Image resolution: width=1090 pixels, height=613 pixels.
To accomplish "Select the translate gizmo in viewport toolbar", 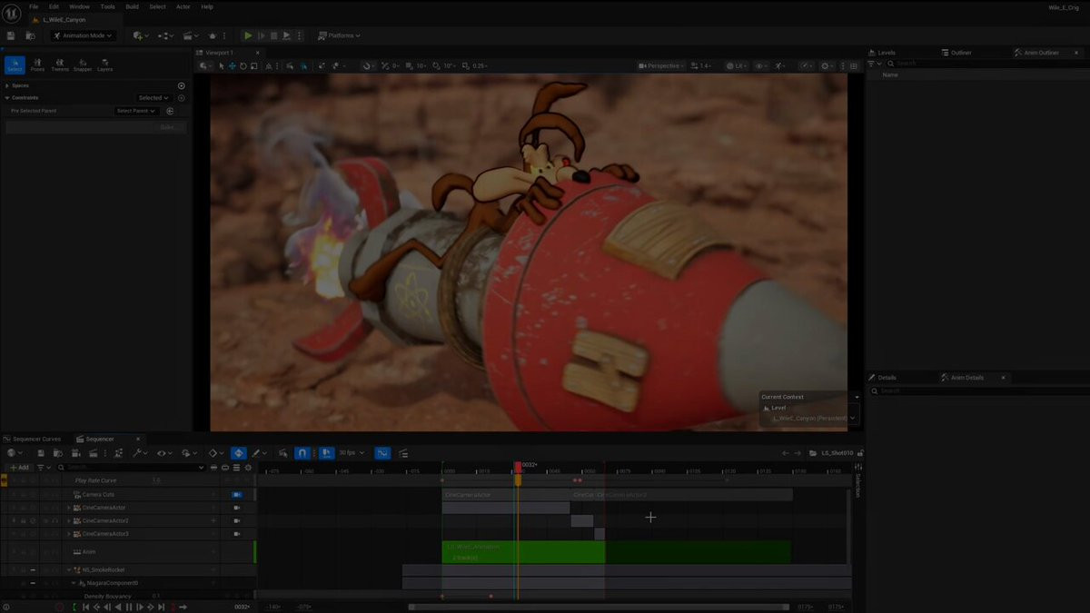I will (233, 65).
